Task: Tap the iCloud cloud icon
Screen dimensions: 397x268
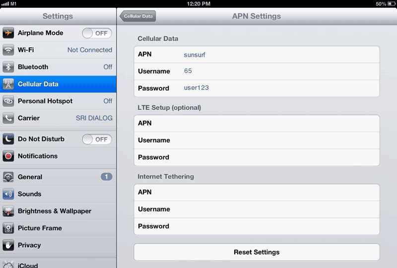Action: [x=8, y=264]
